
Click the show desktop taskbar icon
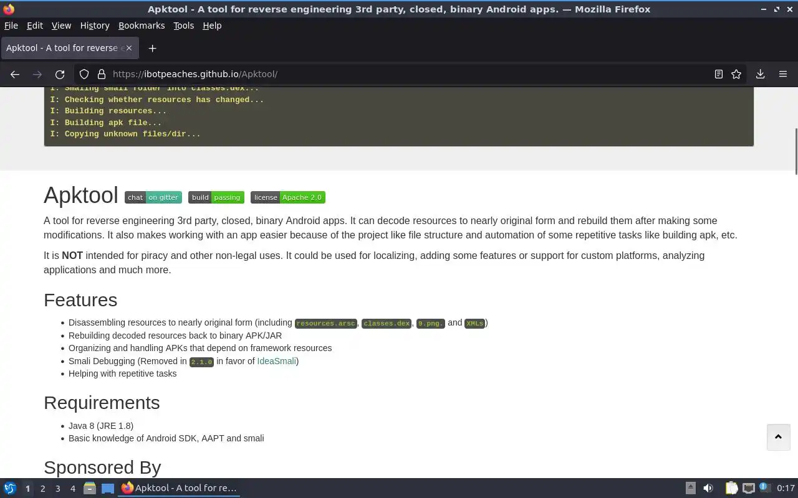[x=108, y=489]
